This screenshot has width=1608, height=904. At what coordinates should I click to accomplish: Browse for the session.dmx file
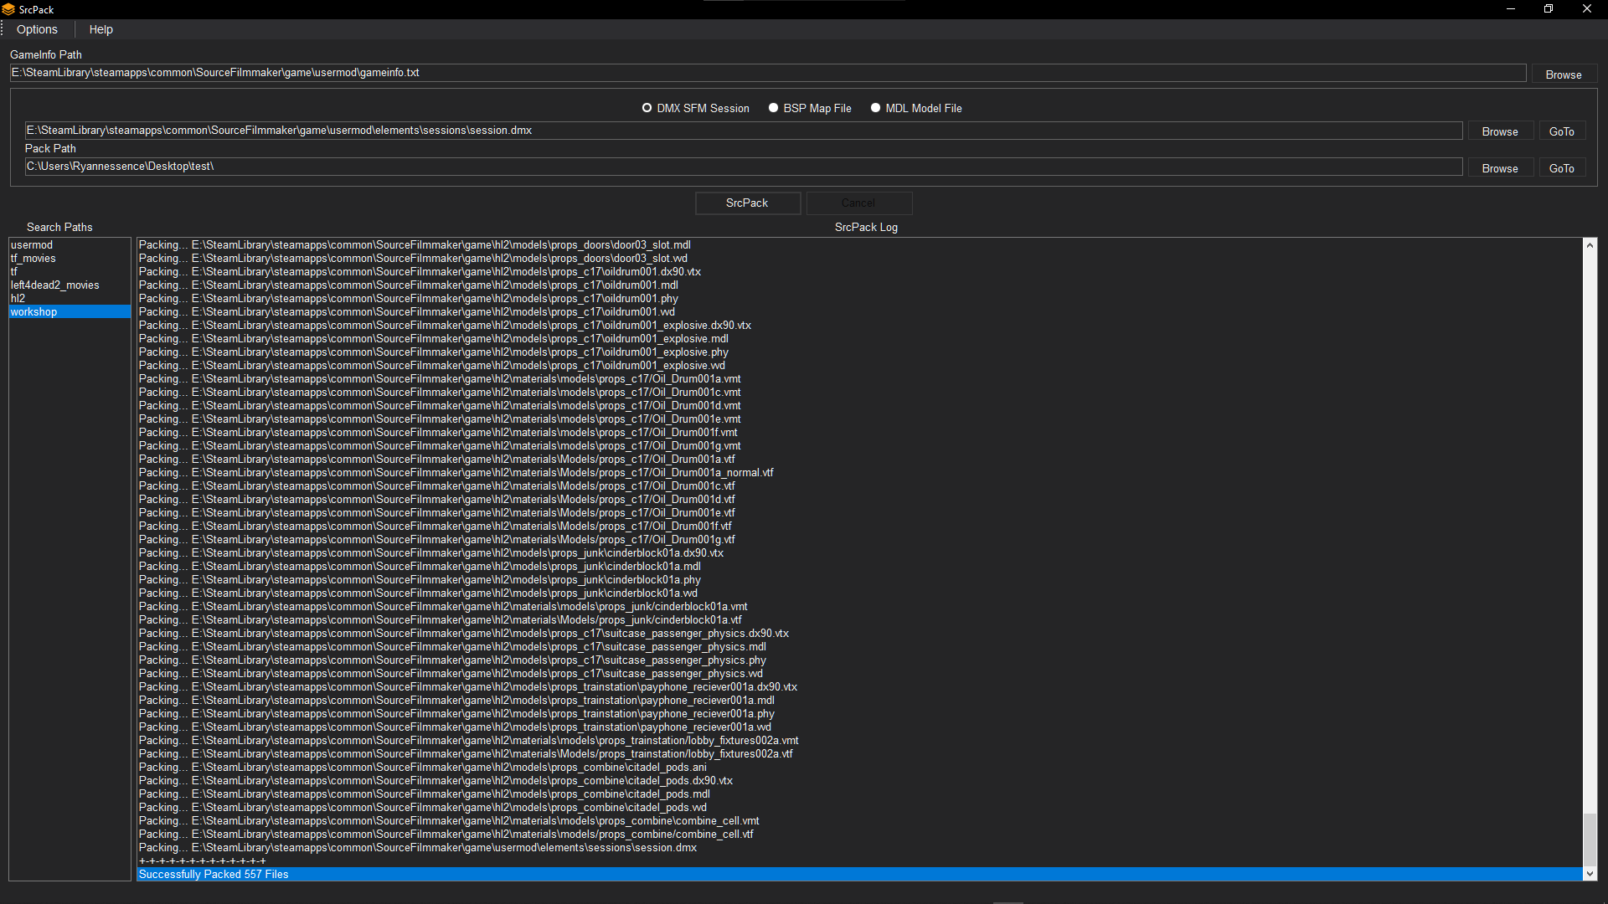point(1499,131)
